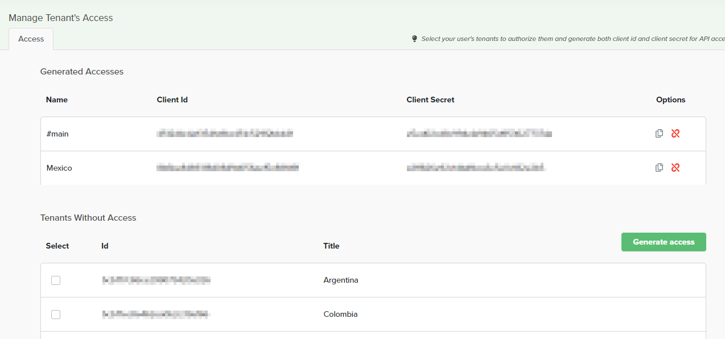
Task: Click the #main access name
Action: (57, 134)
